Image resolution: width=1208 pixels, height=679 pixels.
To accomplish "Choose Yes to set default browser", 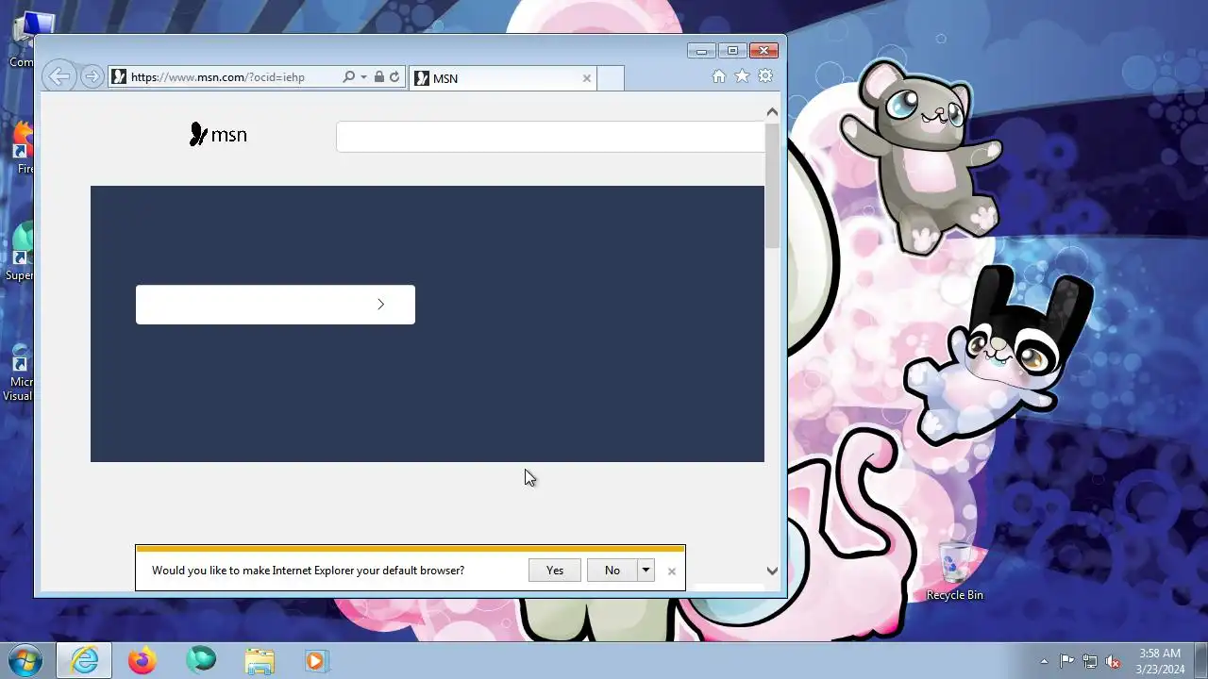I will pyautogui.click(x=555, y=571).
